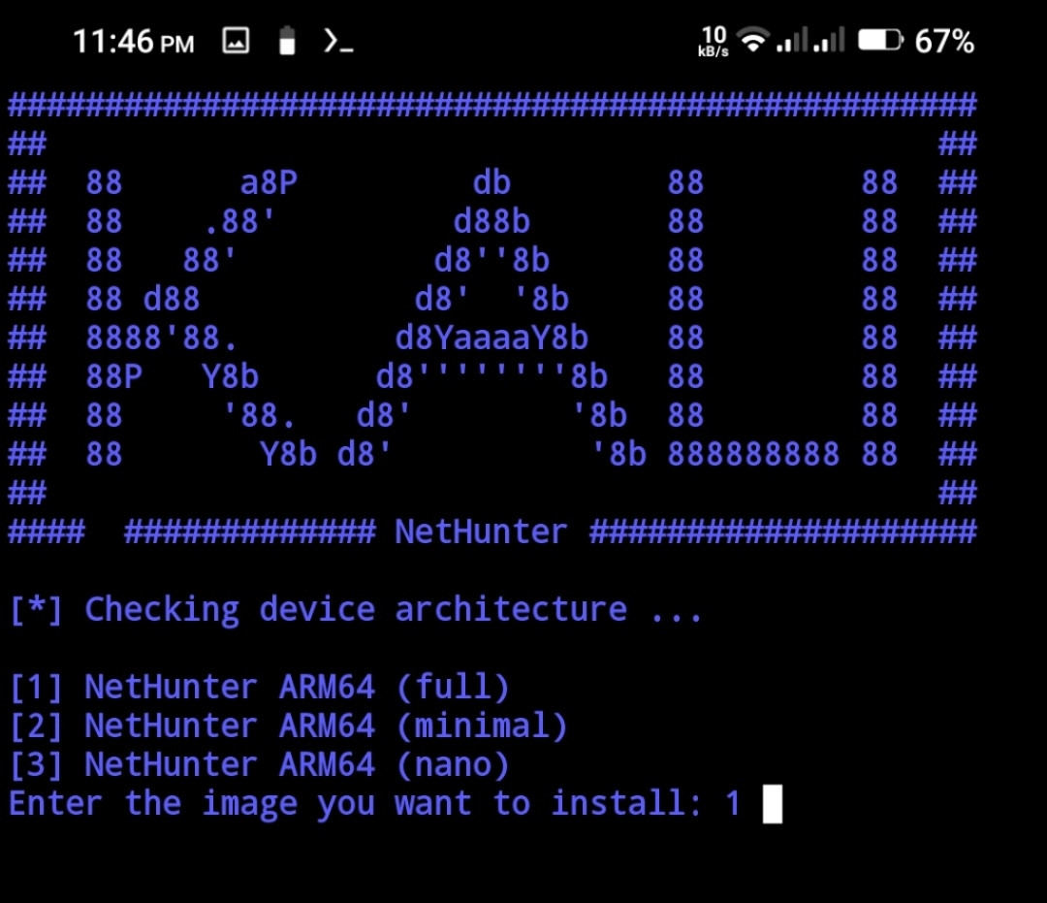The height and width of the screenshot is (903, 1047).
Task: Select the NetHunter title in the banner
Action: [481, 532]
